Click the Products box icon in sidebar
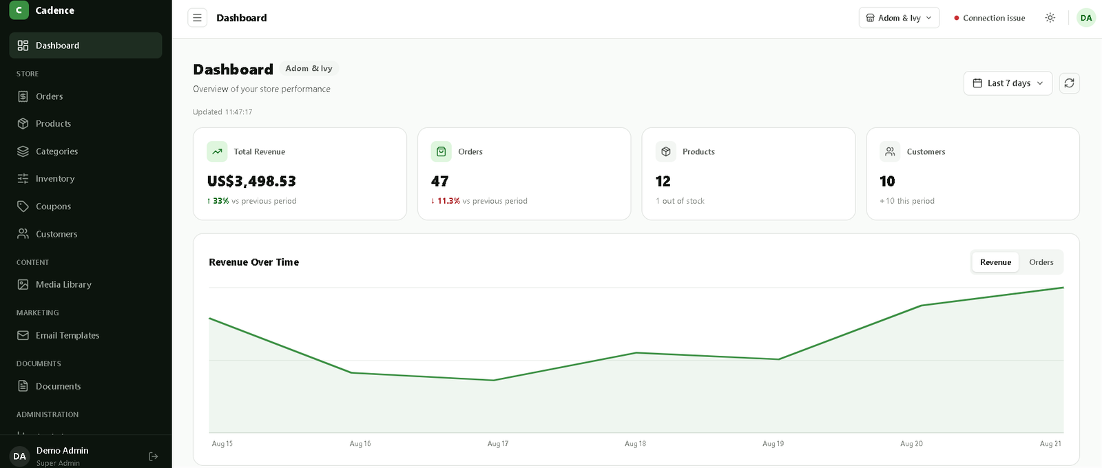Screen dimensions: 1102x468 tap(23, 124)
